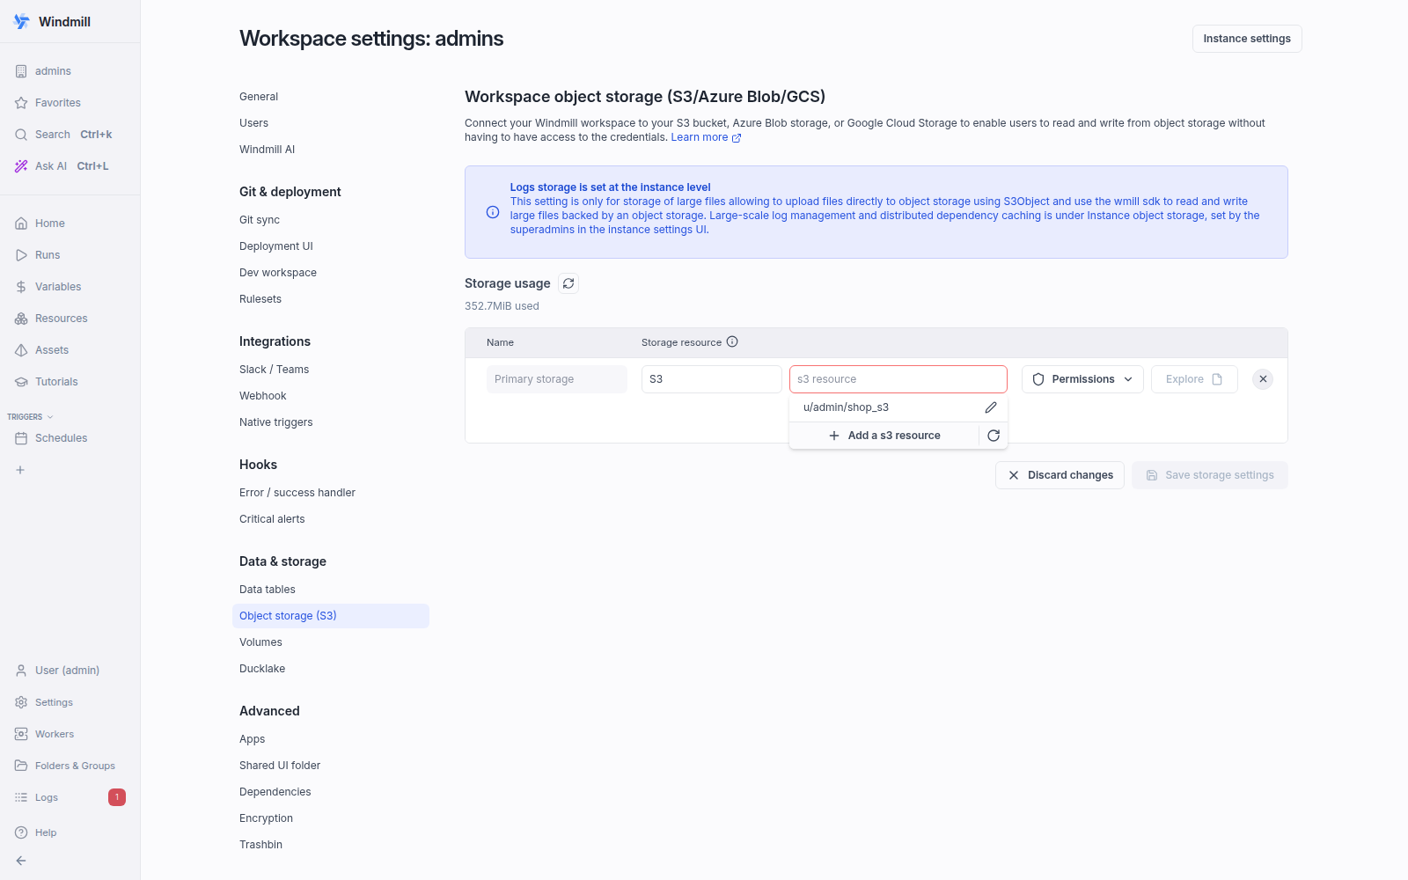Open Workers page
The height and width of the screenshot is (880, 1408).
[x=70, y=734]
